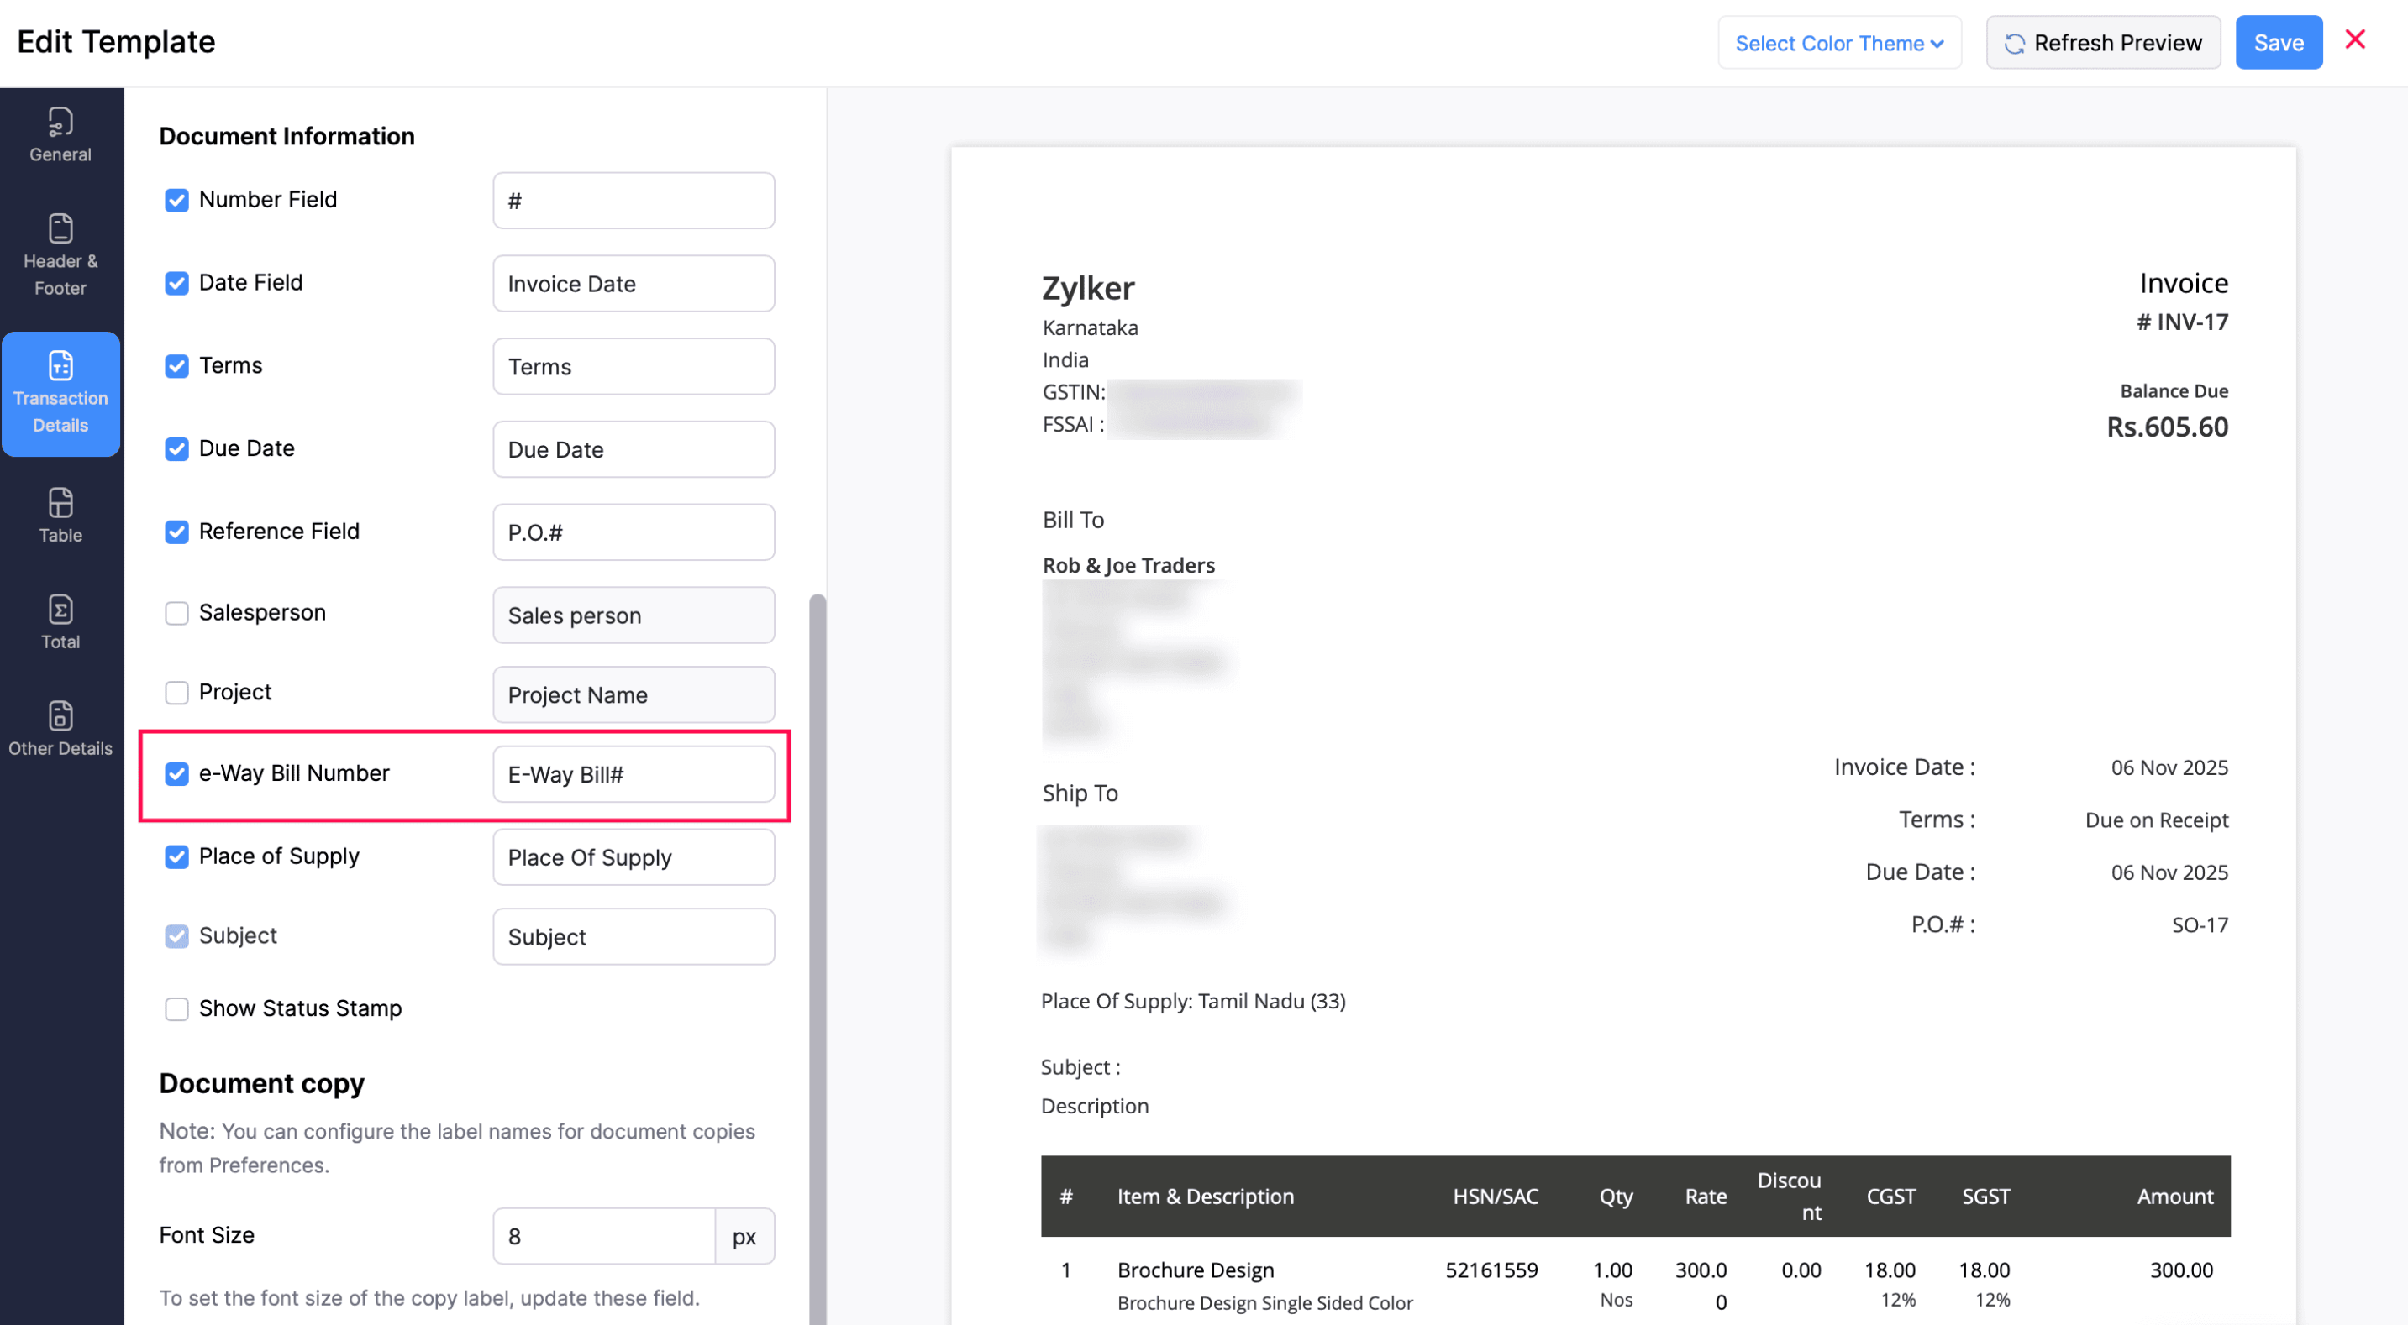This screenshot has width=2408, height=1325.
Task: Open the Total settings panel
Action: [x=59, y=620]
